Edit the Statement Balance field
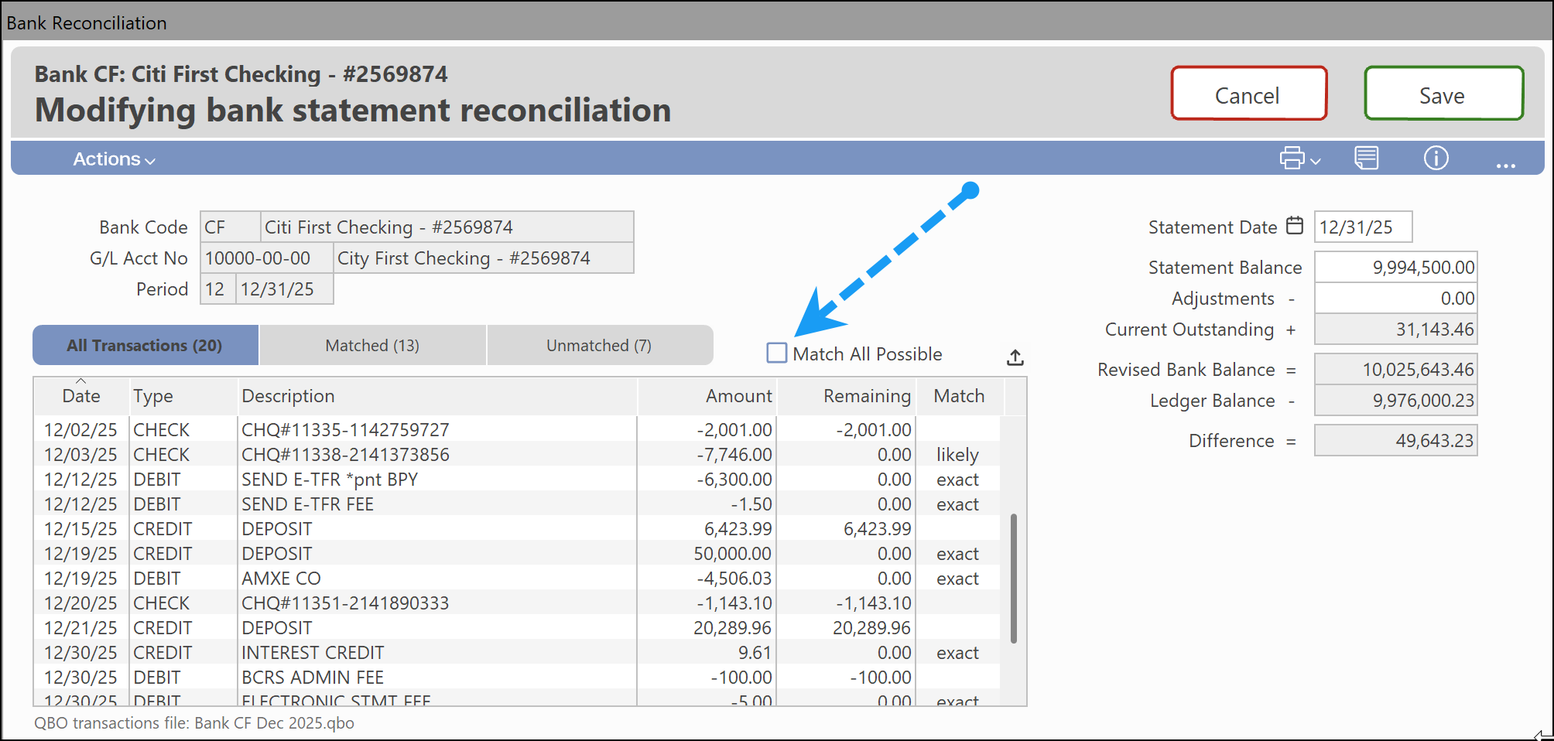Viewport: 1554px width, 741px height. tap(1396, 267)
